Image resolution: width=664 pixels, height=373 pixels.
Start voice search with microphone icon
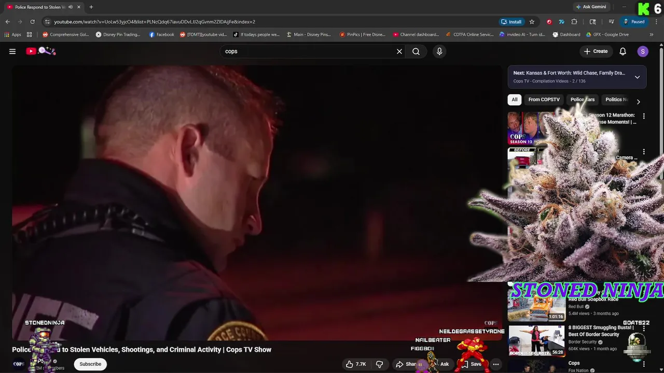coord(439,51)
